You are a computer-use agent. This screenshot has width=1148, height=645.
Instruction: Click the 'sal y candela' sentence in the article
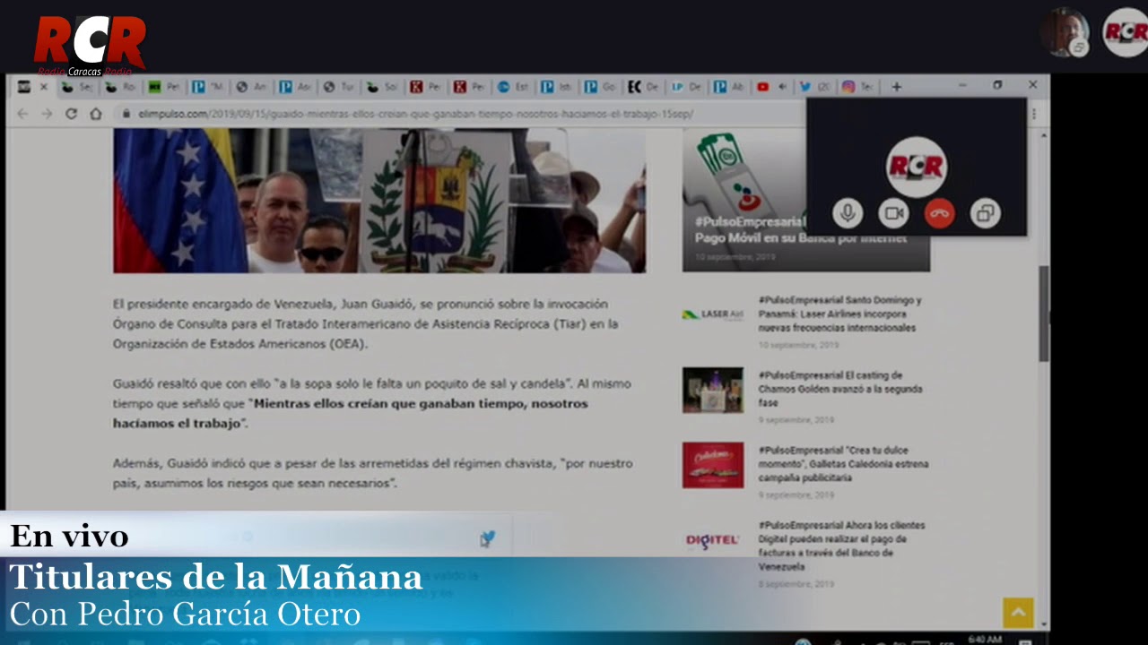pyautogui.click(x=343, y=383)
